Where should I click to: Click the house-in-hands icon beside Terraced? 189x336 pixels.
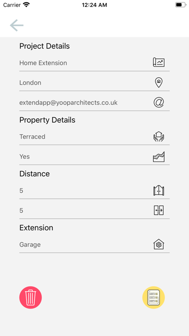coord(159,137)
